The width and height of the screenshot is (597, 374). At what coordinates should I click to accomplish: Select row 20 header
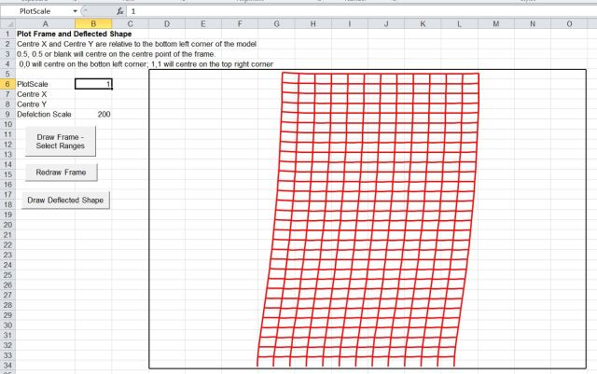pos(7,225)
